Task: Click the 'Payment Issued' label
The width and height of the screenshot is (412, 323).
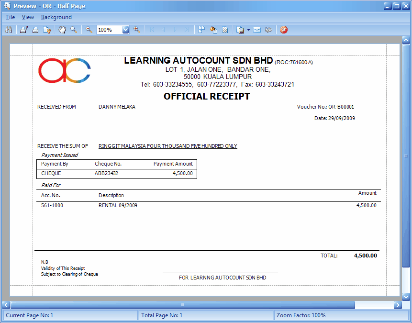Action: click(x=60, y=155)
